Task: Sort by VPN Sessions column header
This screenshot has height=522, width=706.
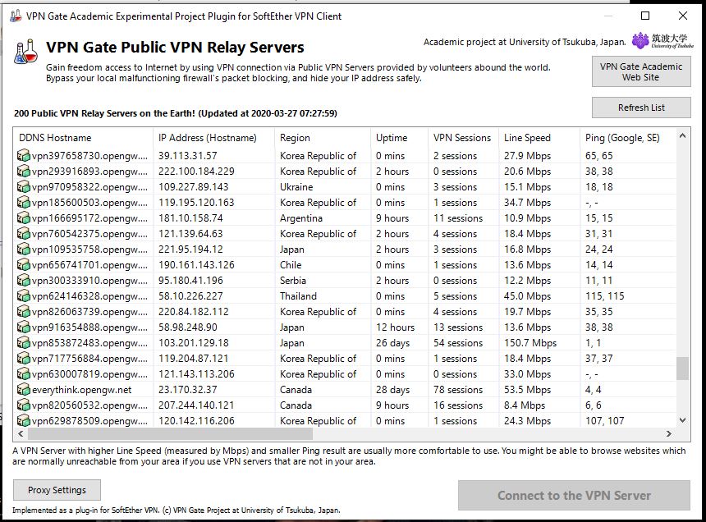Action: point(463,138)
